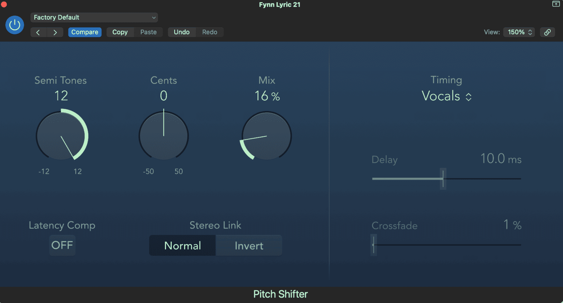
Task: Click the Fynn Lyric 21 window title
Action: click(x=280, y=4)
